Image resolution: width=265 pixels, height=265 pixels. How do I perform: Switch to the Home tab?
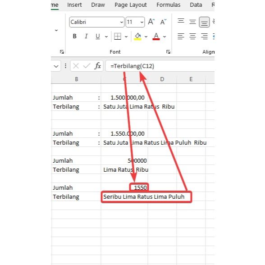tap(55, 5)
